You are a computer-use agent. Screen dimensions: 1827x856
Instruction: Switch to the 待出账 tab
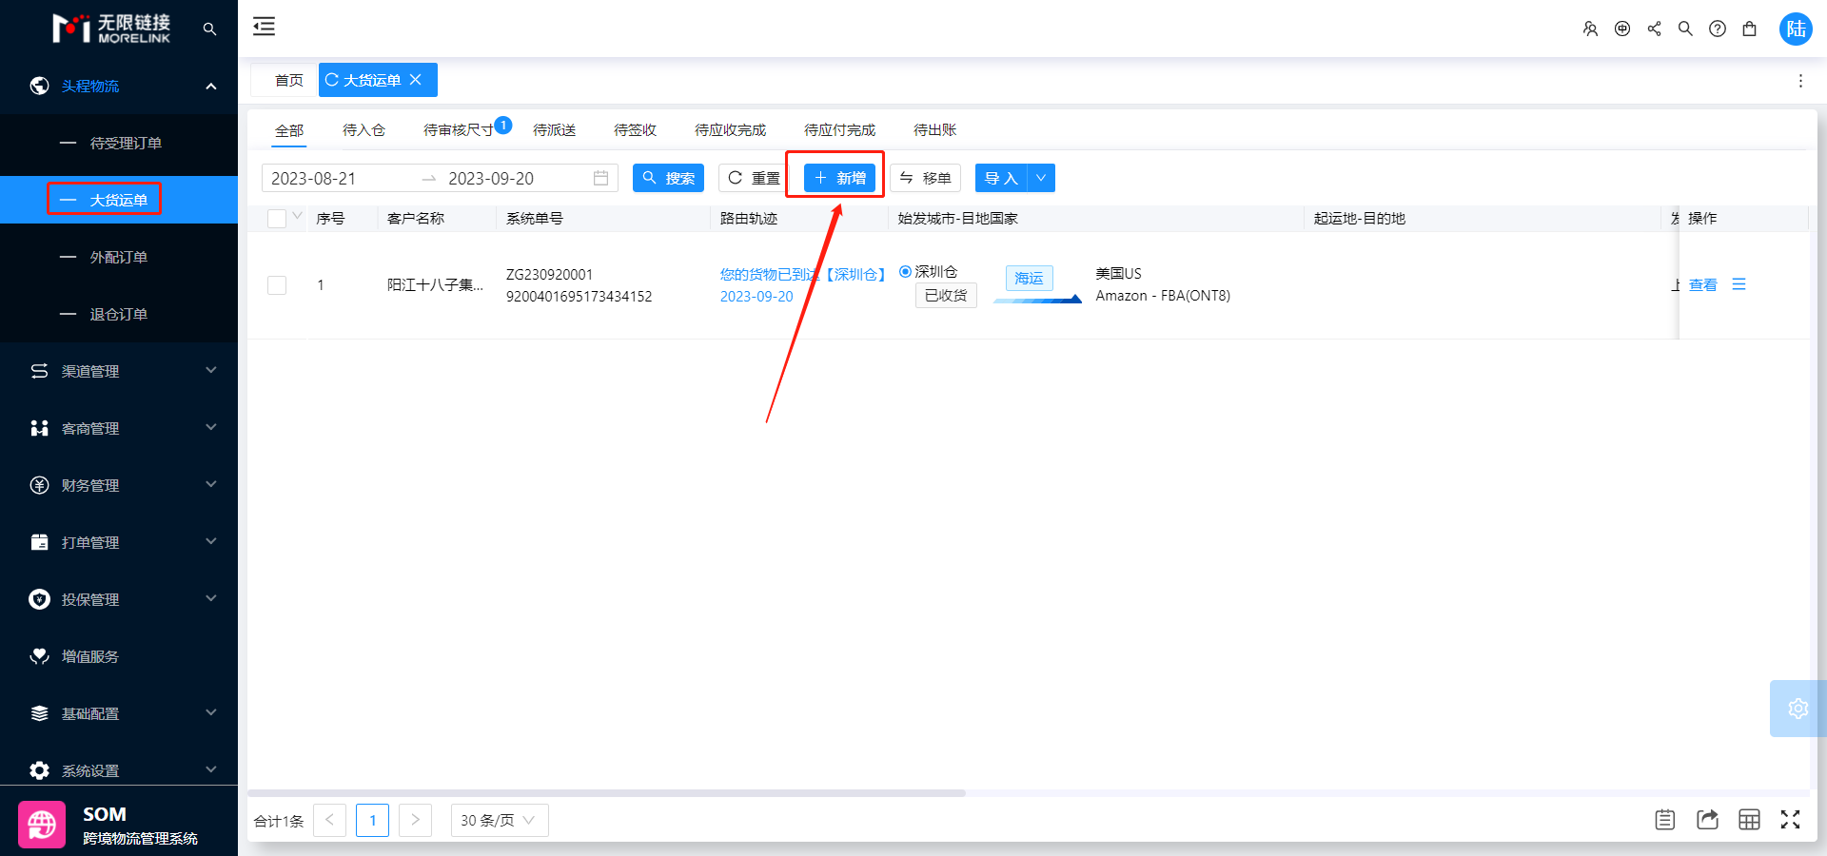click(935, 130)
